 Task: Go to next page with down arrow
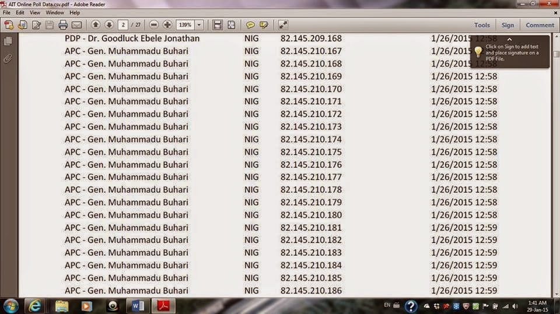(x=109, y=24)
